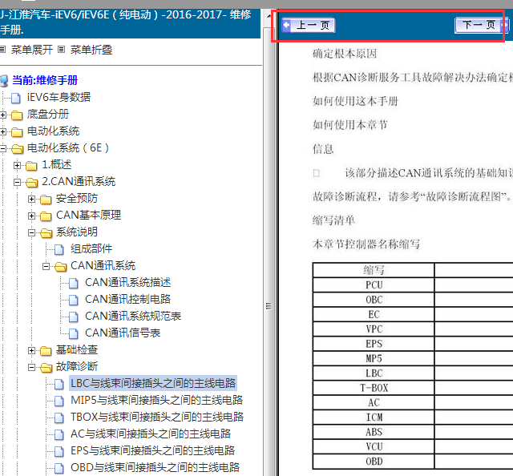Click the CAN基本原理 folder icon
The height and width of the screenshot is (476, 513).
click(x=46, y=216)
